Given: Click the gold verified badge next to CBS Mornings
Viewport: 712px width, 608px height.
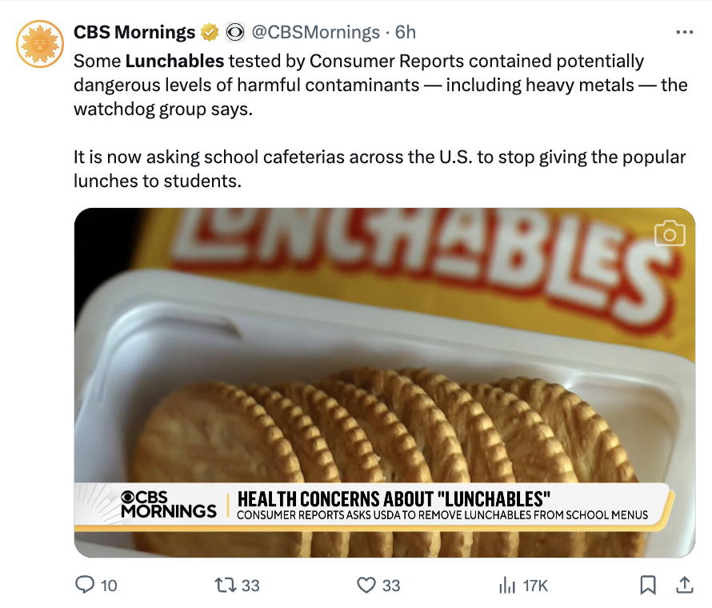Looking at the screenshot, I should coord(210,32).
